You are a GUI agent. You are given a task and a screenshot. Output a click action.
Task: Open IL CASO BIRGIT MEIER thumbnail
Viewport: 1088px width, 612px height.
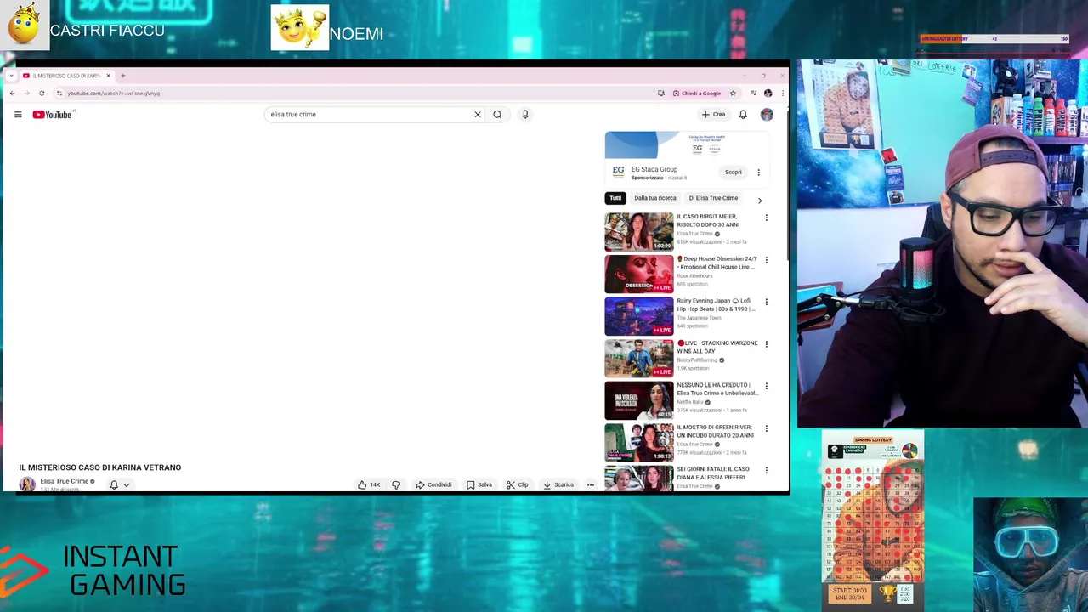pos(638,232)
